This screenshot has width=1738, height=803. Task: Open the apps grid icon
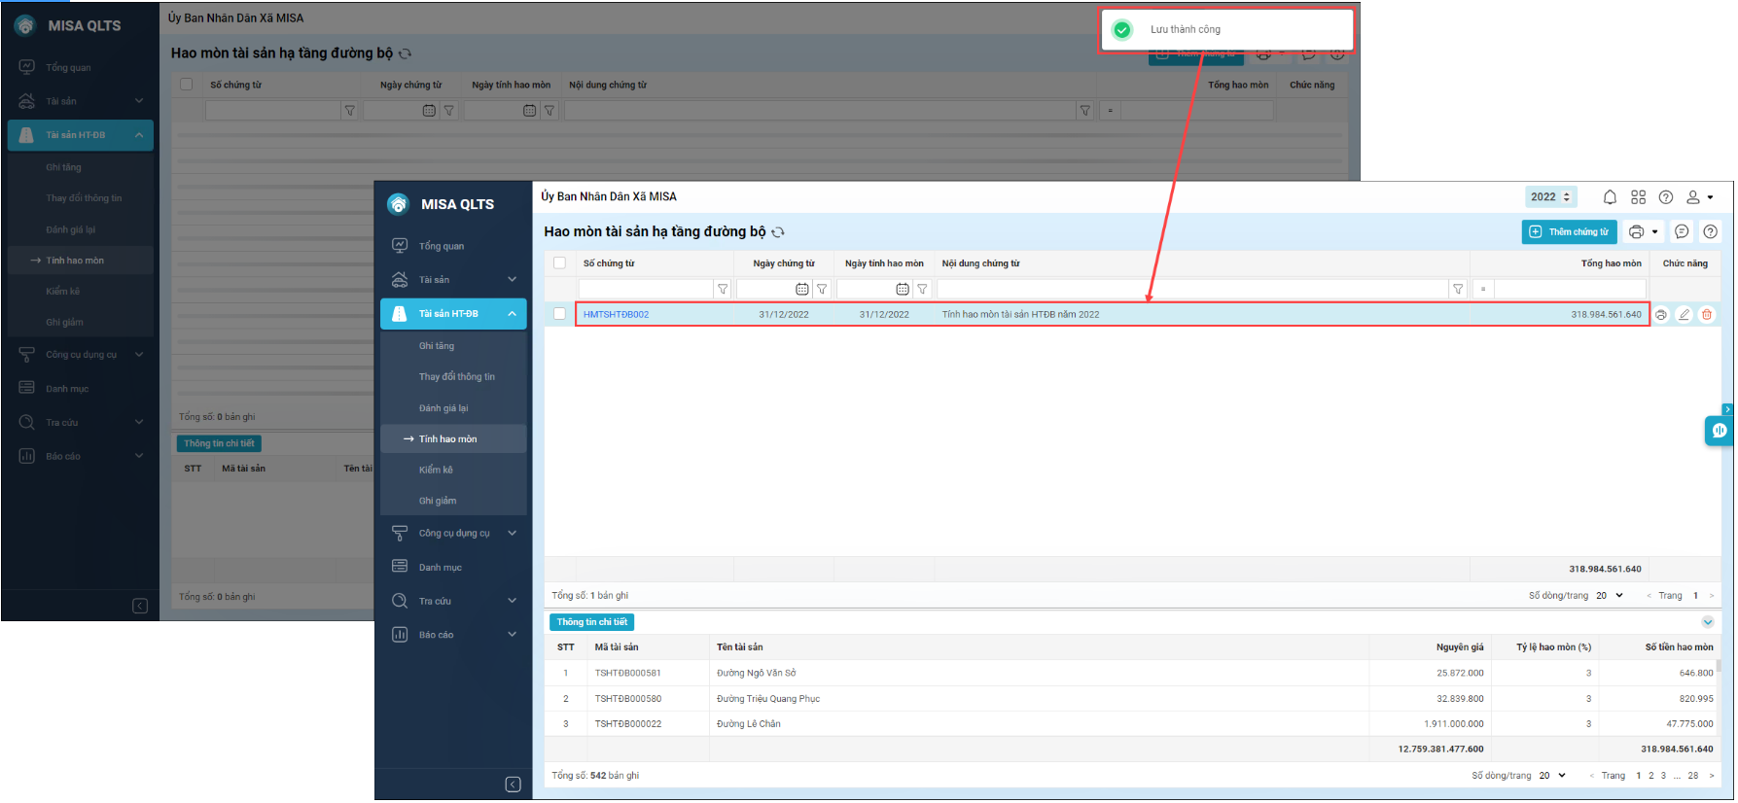1638,197
